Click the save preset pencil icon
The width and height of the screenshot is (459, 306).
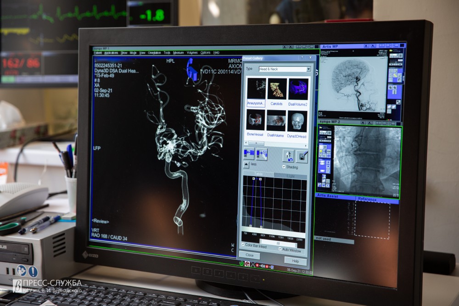click(302, 156)
